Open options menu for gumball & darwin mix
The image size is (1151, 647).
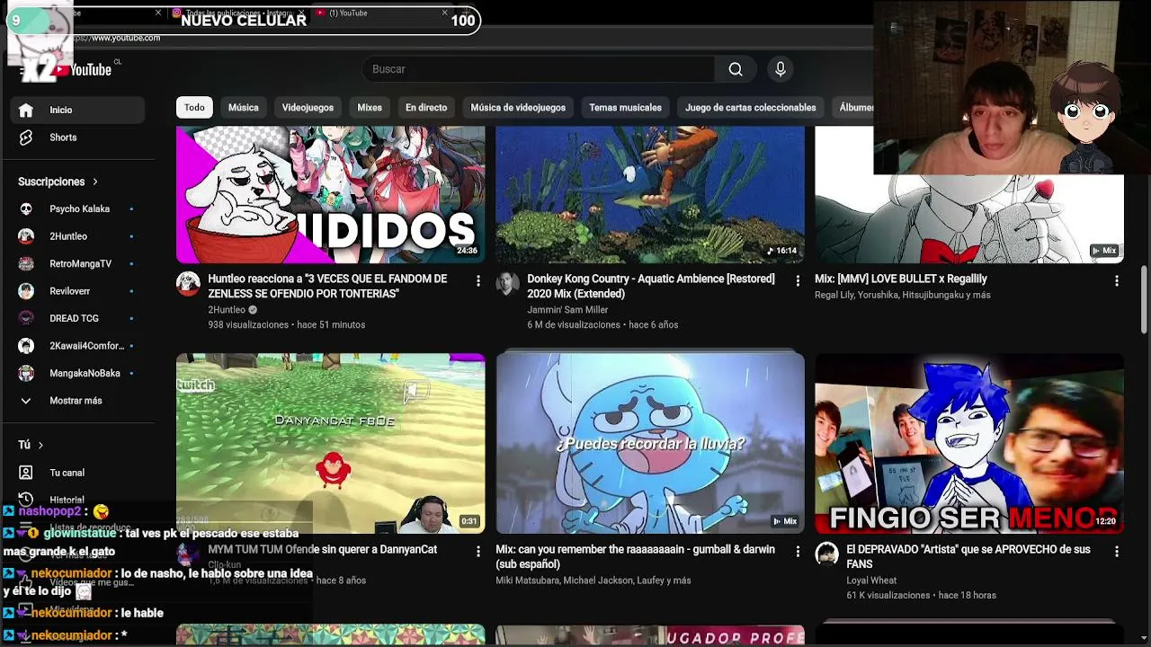point(797,552)
